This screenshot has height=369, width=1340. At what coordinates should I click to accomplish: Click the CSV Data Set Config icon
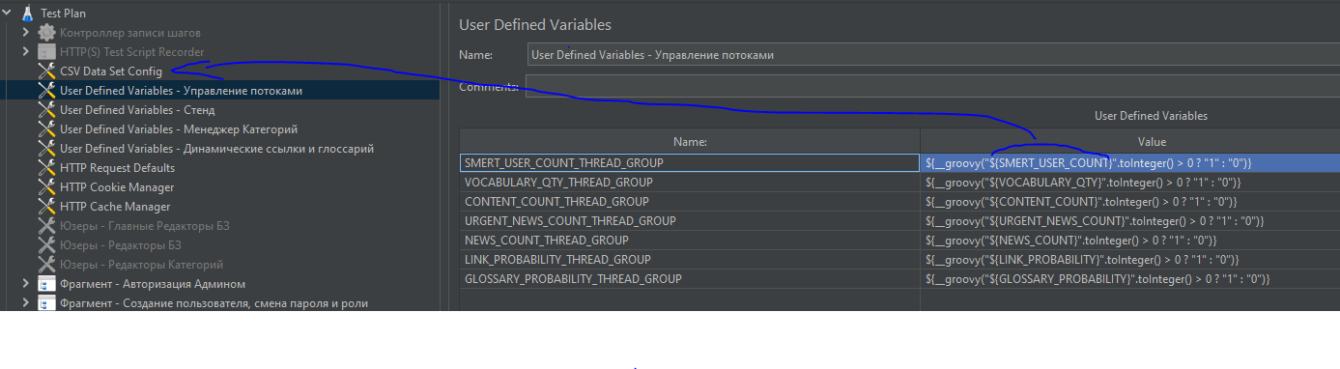coord(46,71)
